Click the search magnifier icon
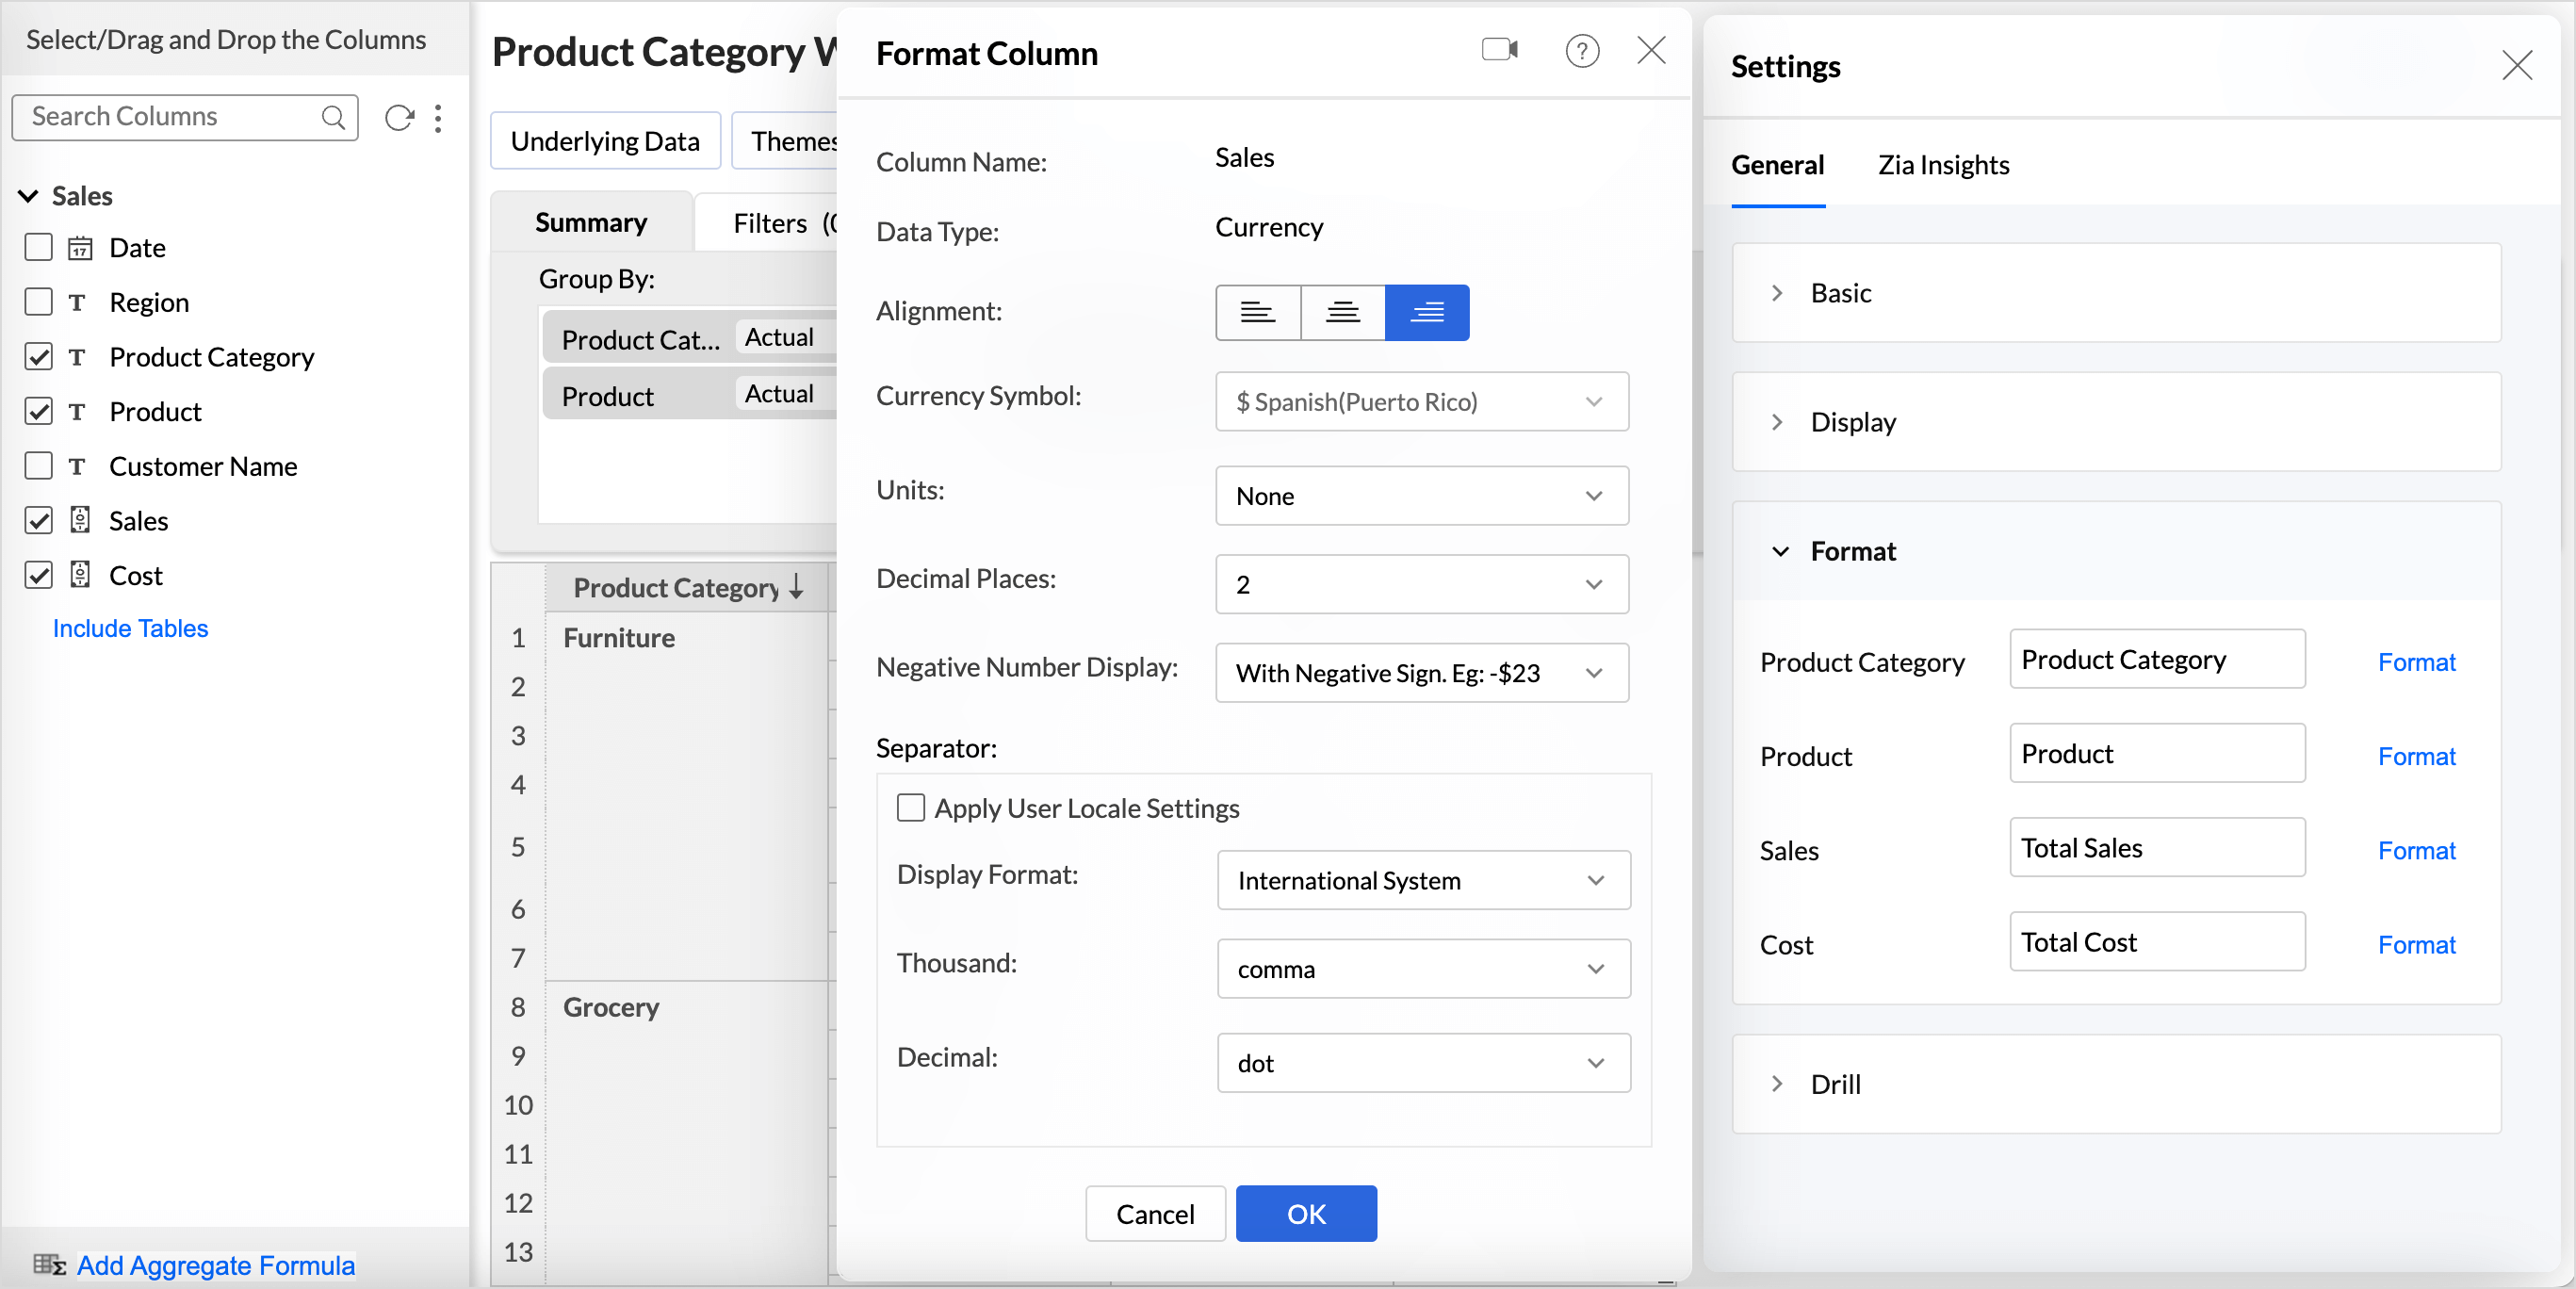The height and width of the screenshot is (1289, 2576). coord(333,118)
